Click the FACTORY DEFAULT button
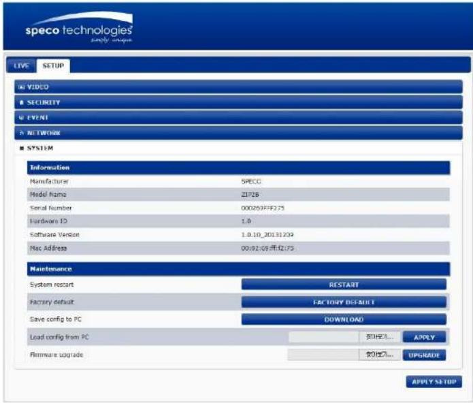473x403 pixels. (x=344, y=302)
